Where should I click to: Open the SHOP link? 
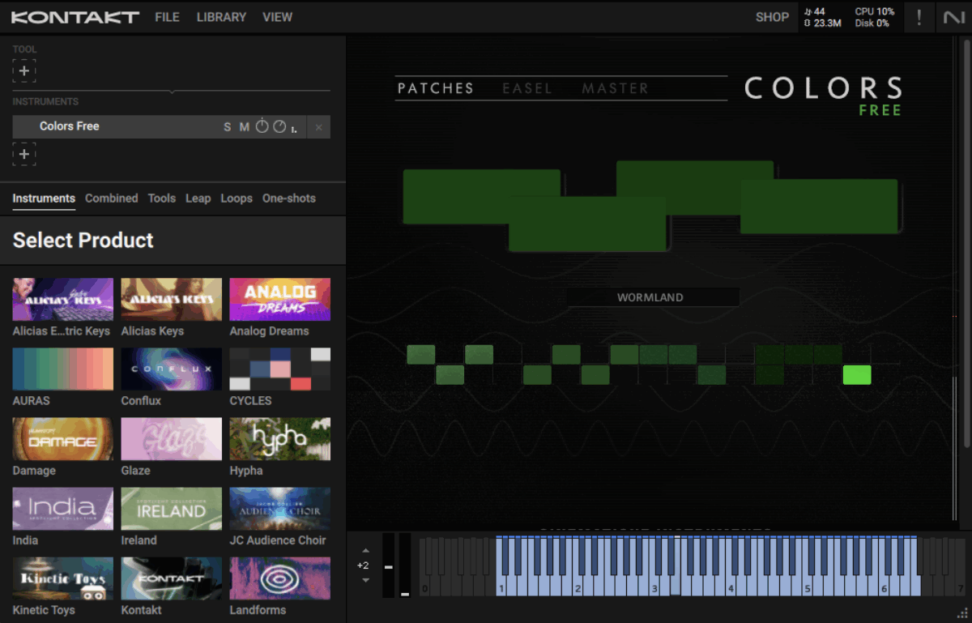click(772, 17)
